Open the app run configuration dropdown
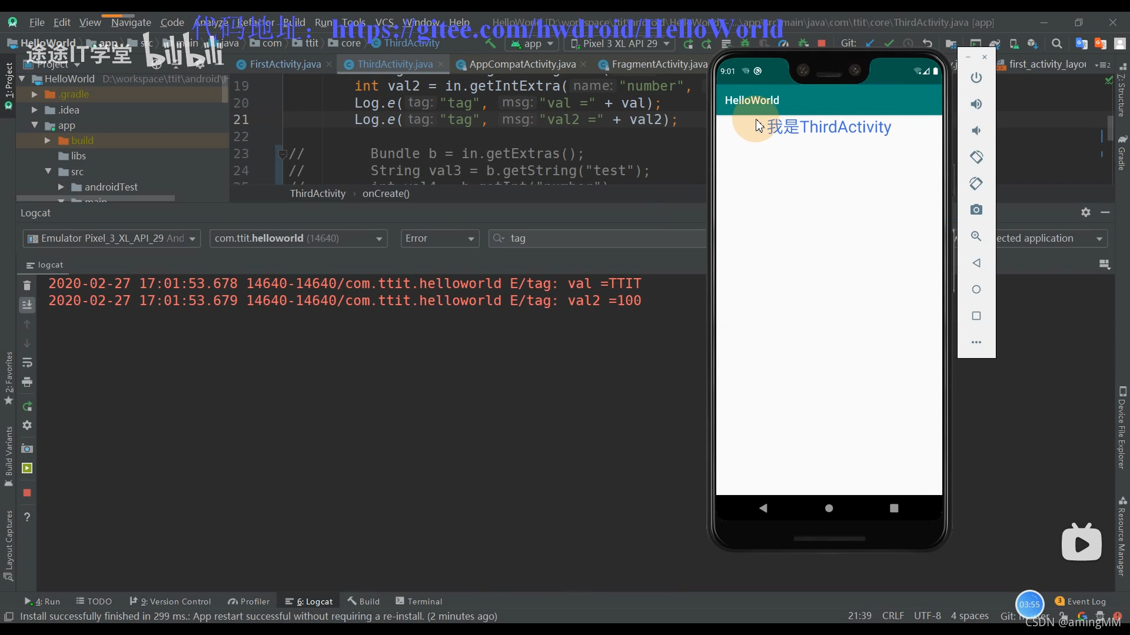The width and height of the screenshot is (1130, 635). click(531, 44)
